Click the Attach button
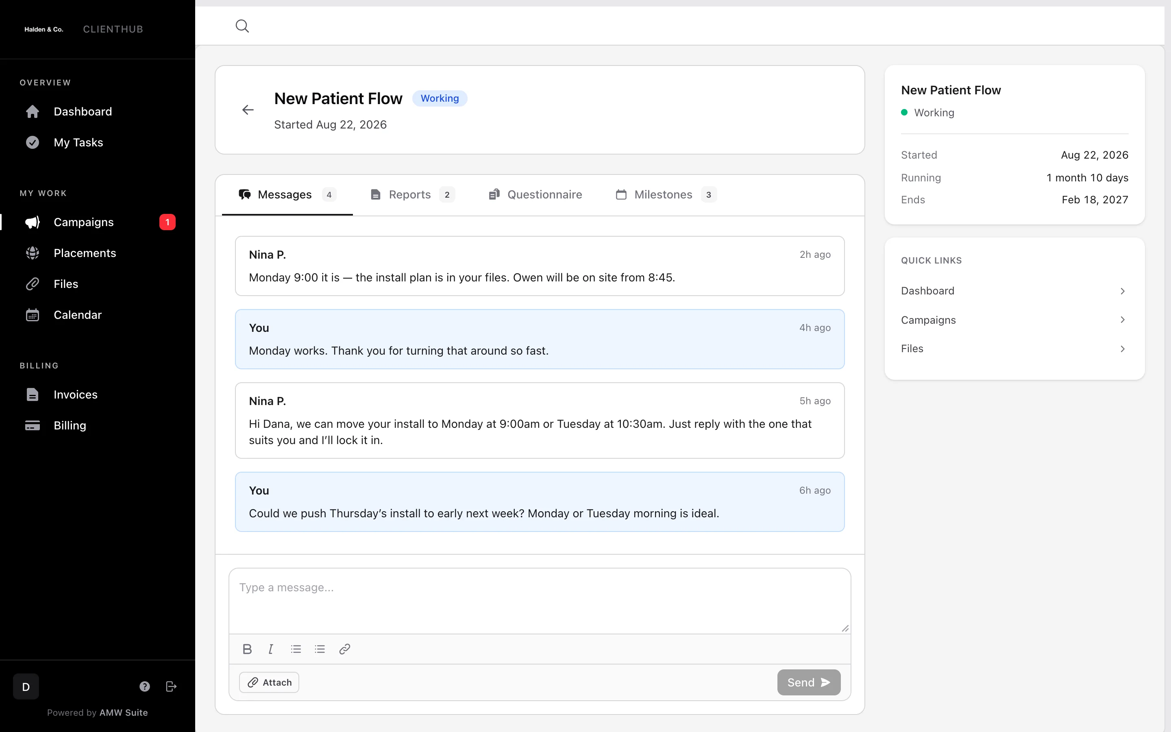Screen dimensions: 1171x732 click(x=269, y=683)
